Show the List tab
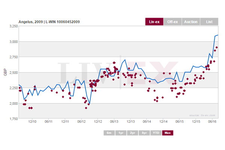 tap(209, 22)
